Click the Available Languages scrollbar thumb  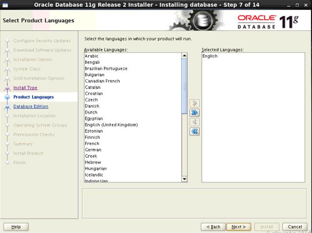[x=184, y=86]
